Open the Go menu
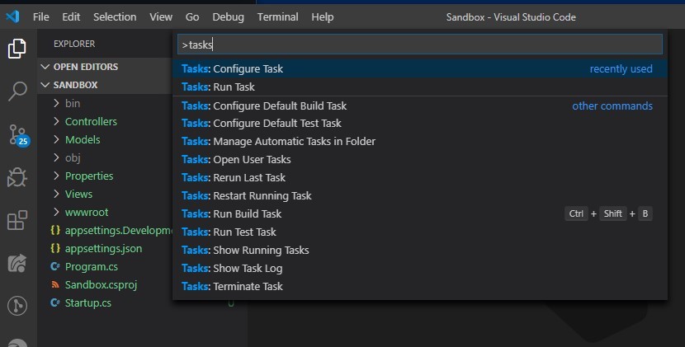This screenshot has width=685, height=347. coord(192,17)
